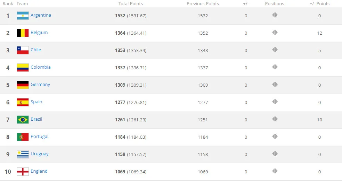Viewport: 342px width, 181px height.
Task: Go to Brazil team page
Action: [x=36, y=119]
